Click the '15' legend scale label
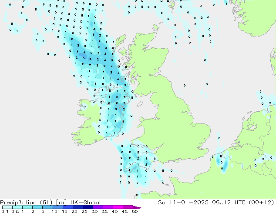Screen dimensions: 276x213 pos(64,211)
